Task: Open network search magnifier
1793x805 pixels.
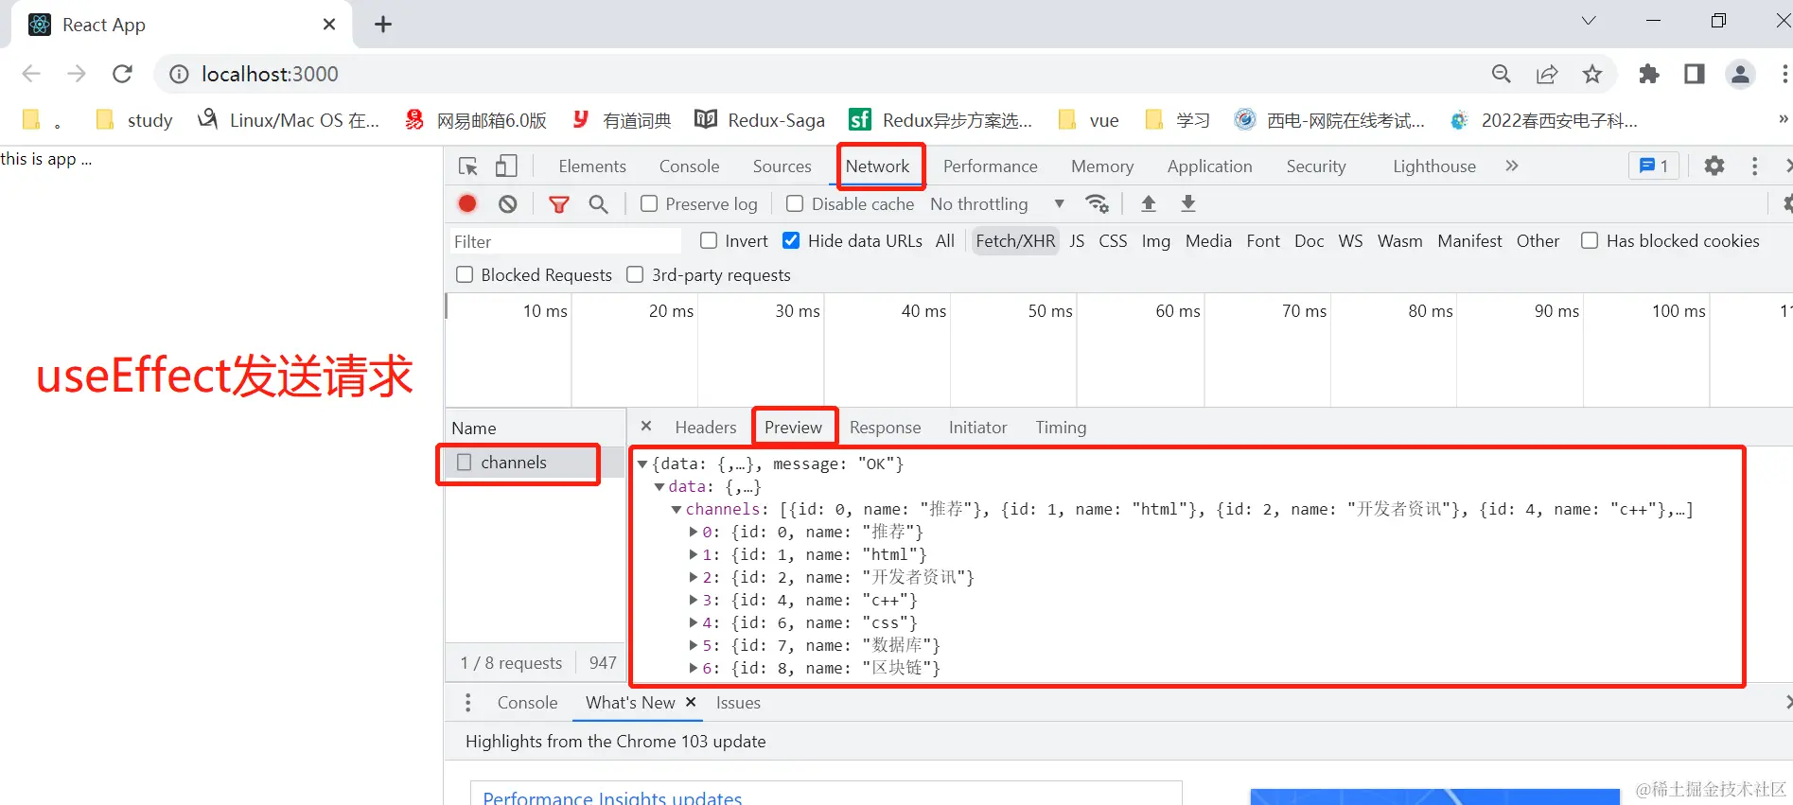Action: tap(598, 203)
